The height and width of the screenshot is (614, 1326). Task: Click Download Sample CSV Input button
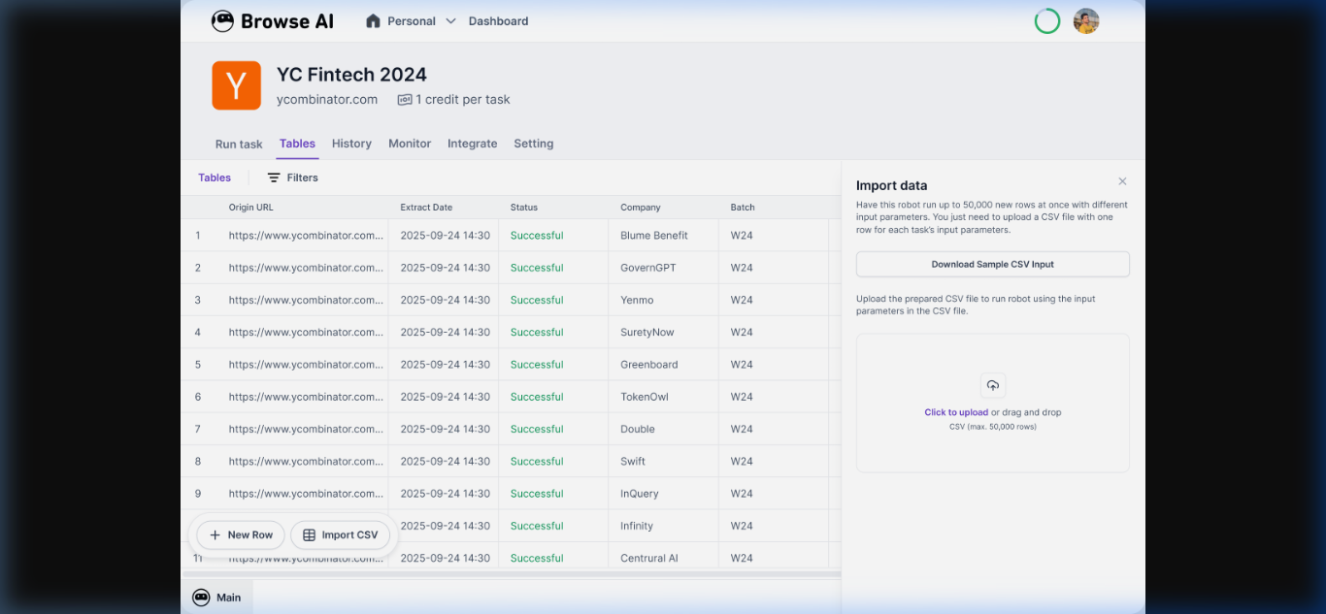pyautogui.click(x=992, y=264)
